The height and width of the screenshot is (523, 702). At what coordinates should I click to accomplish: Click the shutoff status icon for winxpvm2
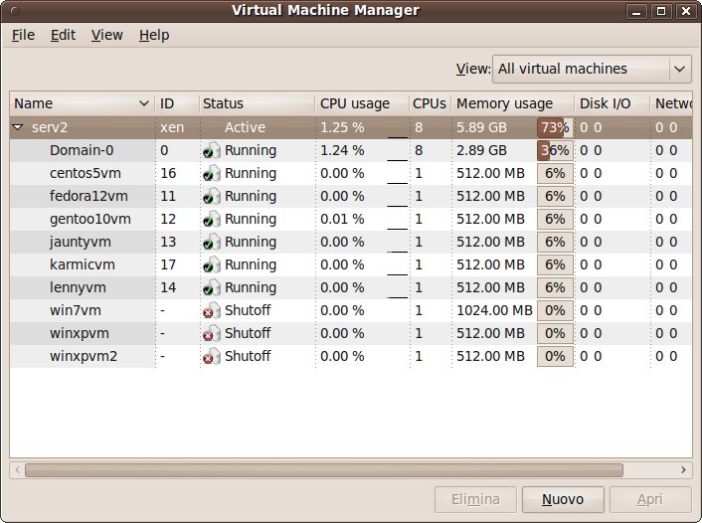coord(212,356)
